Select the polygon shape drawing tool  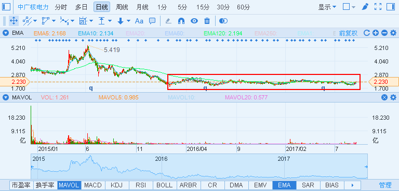coord(46,21)
